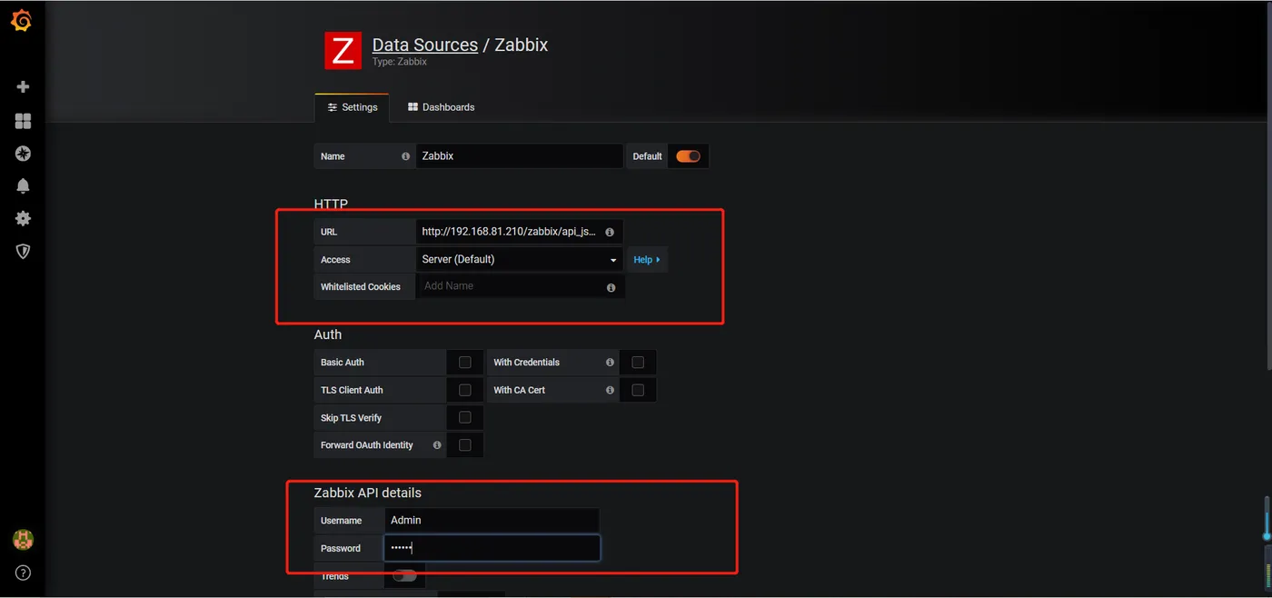Click the red Zabbix logo icon
This screenshot has width=1272, height=598.
[x=343, y=51]
